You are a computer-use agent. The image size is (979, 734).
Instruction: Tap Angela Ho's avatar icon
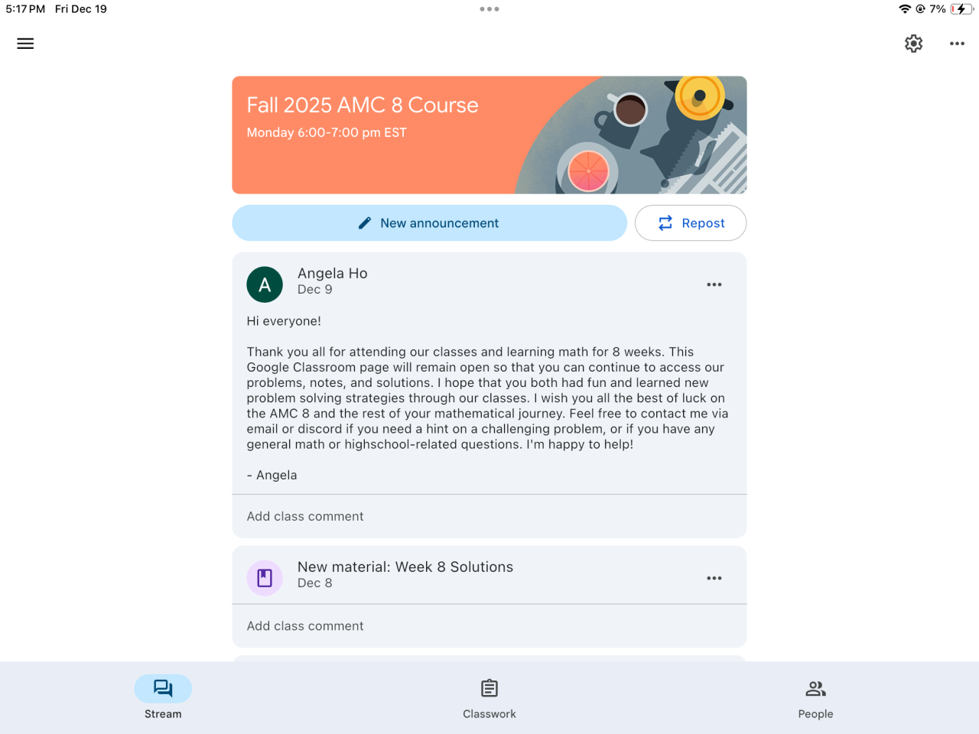click(x=265, y=284)
